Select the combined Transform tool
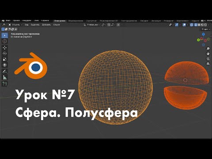Image resolution: width=212 pixels, height=159 pixels. point(4,65)
